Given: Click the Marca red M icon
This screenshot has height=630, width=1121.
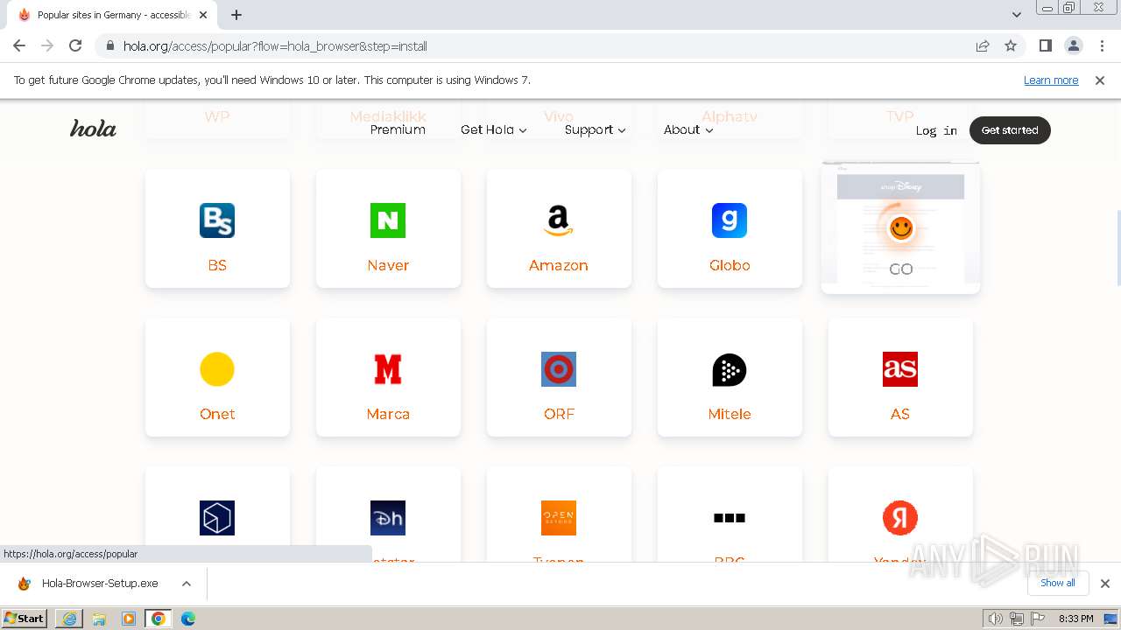Looking at the screenshot, I should click(x=388, y=369).
